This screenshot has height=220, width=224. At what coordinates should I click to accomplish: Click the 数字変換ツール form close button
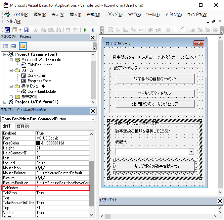(199, 43)
